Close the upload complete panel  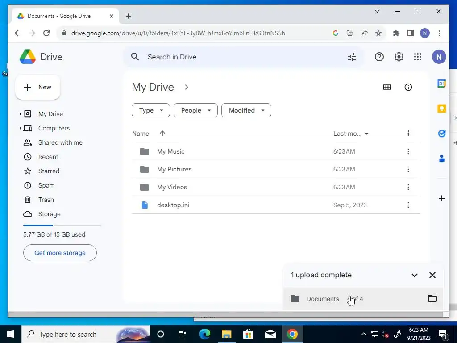pos(432,275)
